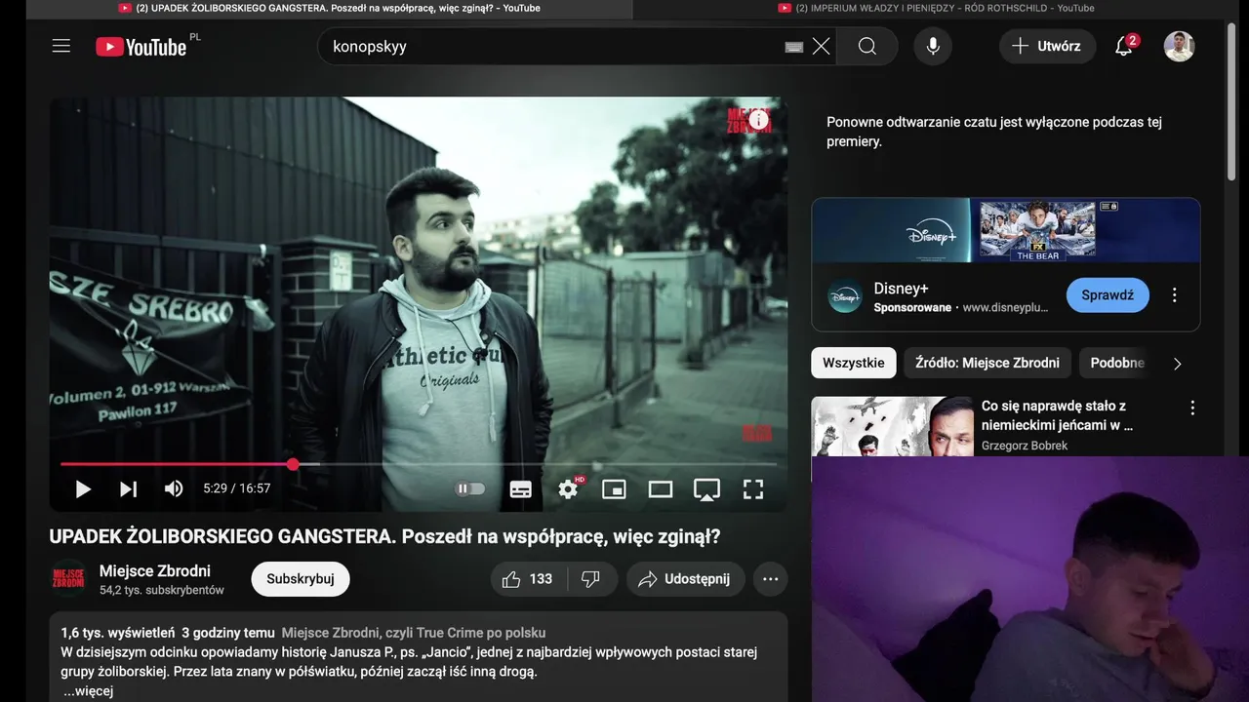Seek on the red video progress bar
The width and height of the screenshot is (1249, 702).
click(418, 464)
